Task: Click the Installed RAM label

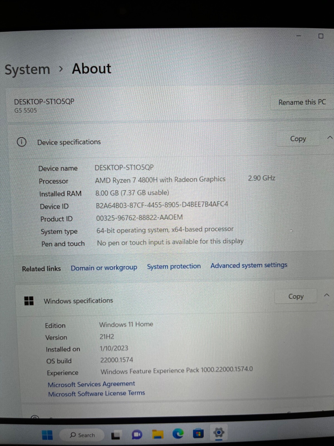Action: click(60, 194)
